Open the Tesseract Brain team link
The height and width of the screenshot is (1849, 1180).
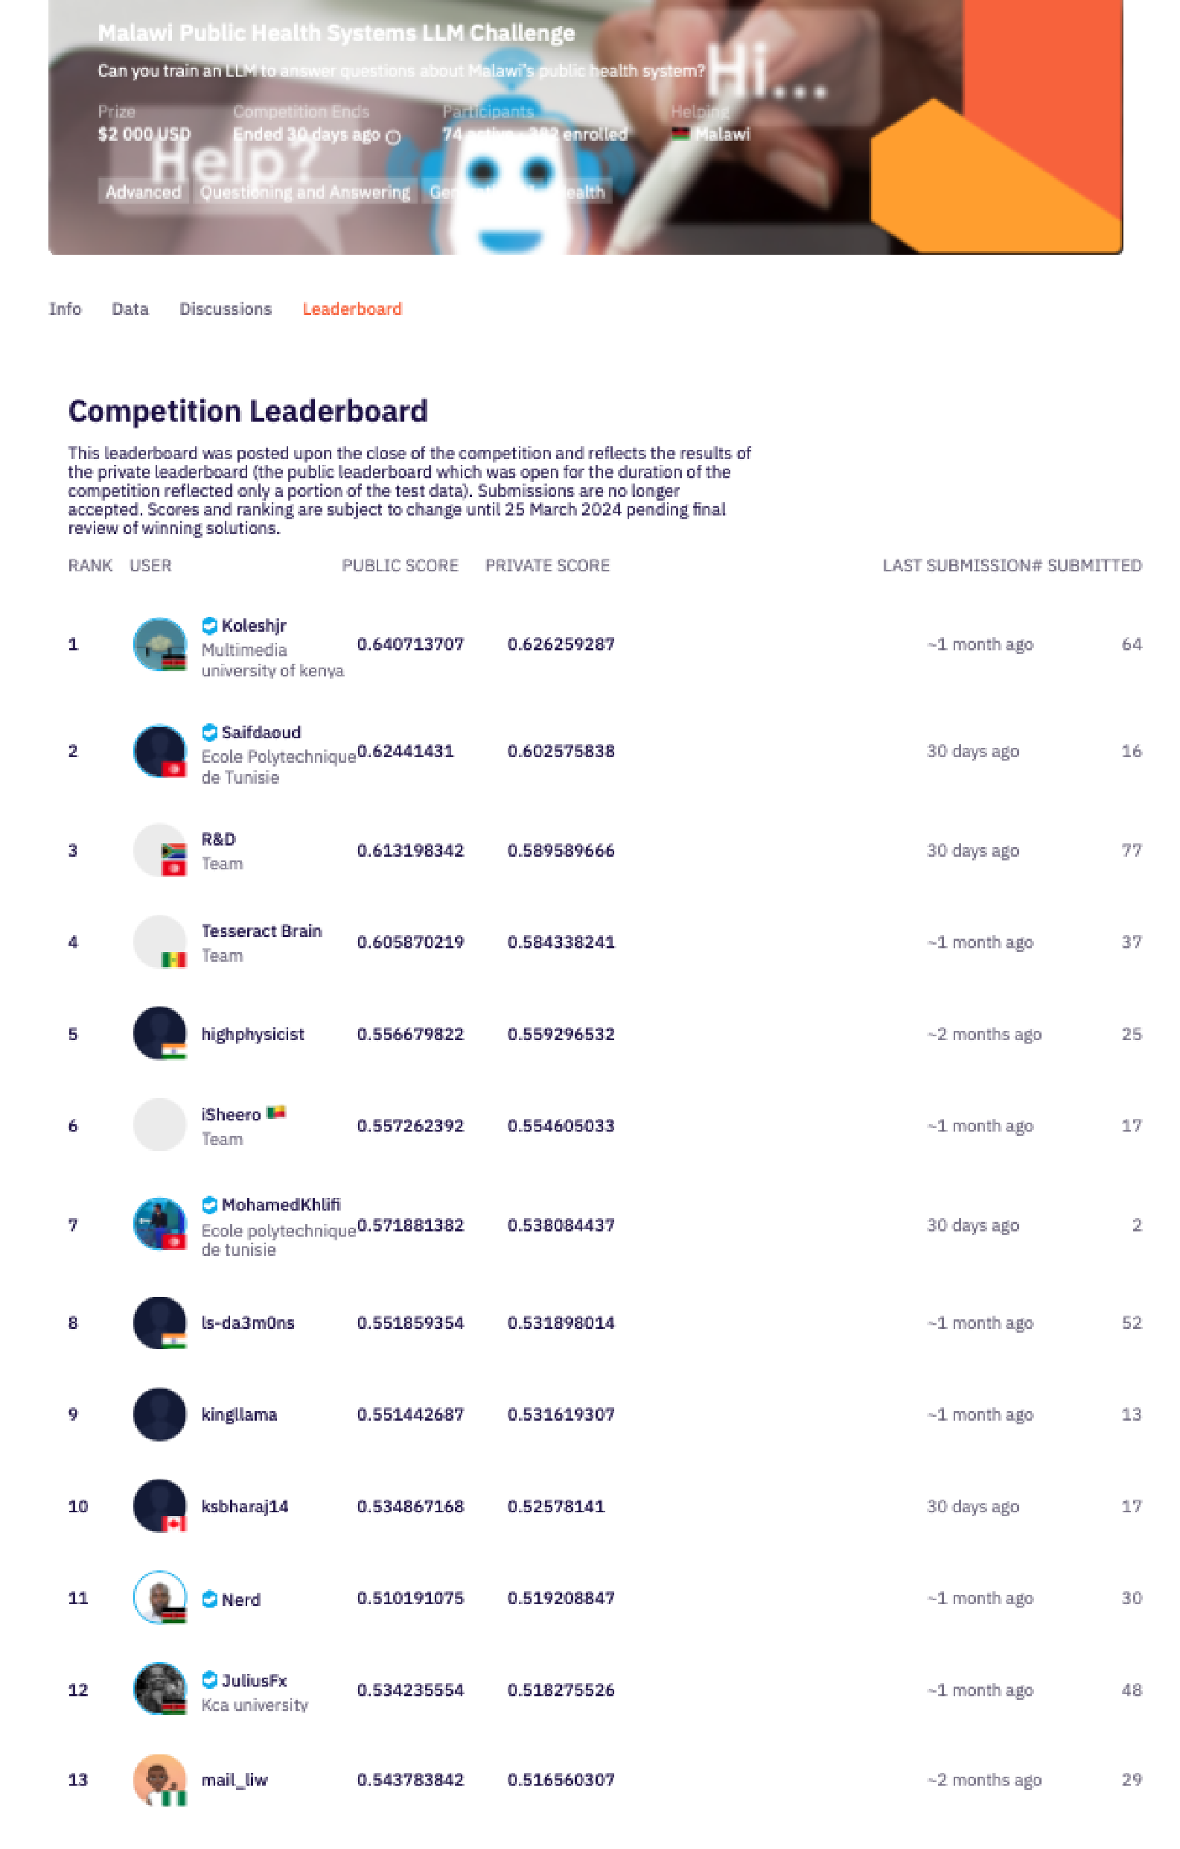(261, 931)
